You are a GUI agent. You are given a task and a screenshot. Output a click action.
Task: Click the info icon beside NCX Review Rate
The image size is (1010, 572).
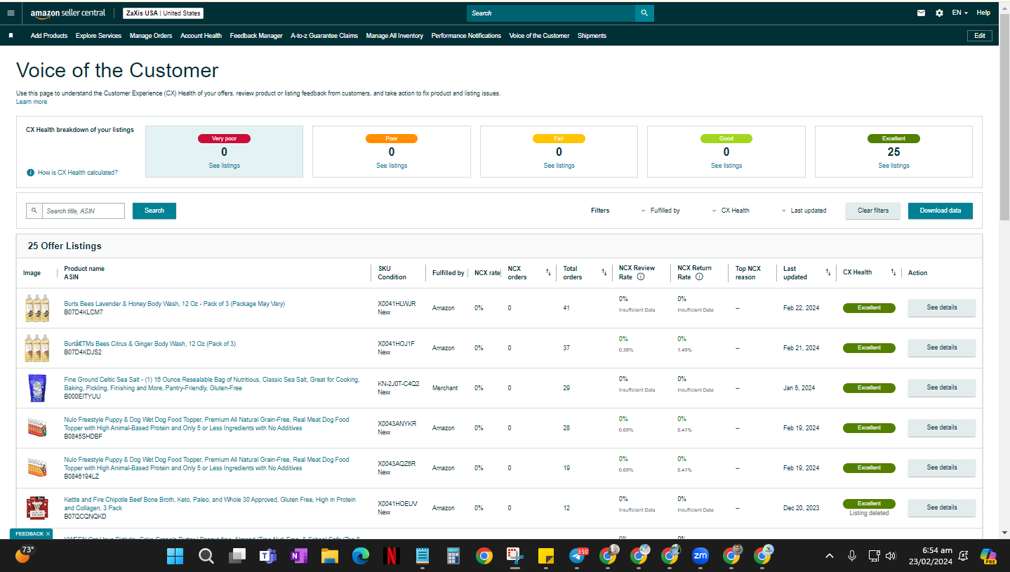click(641, 277)
